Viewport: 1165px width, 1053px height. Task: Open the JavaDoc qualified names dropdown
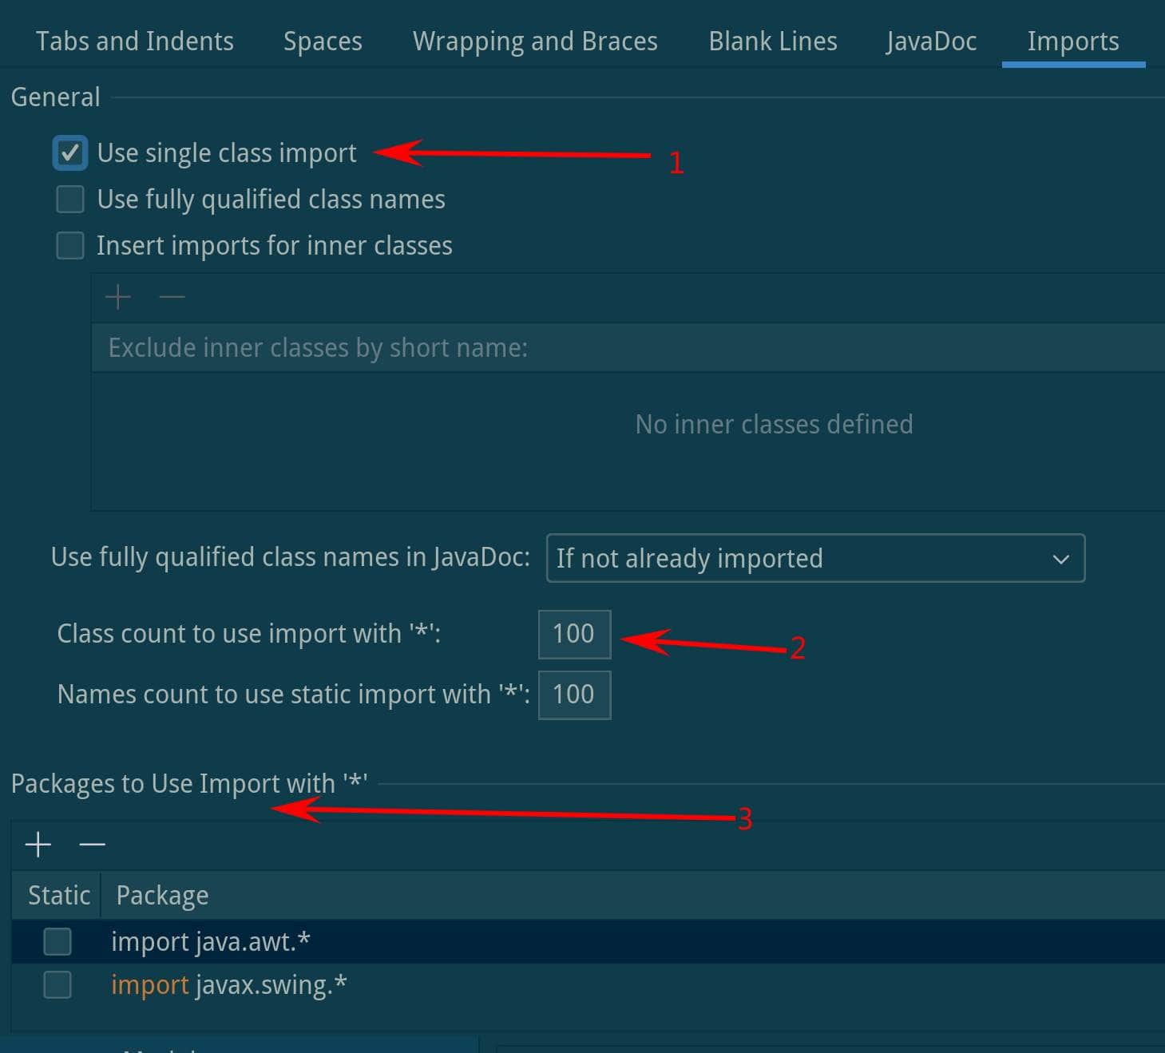[x=815, y=558]
